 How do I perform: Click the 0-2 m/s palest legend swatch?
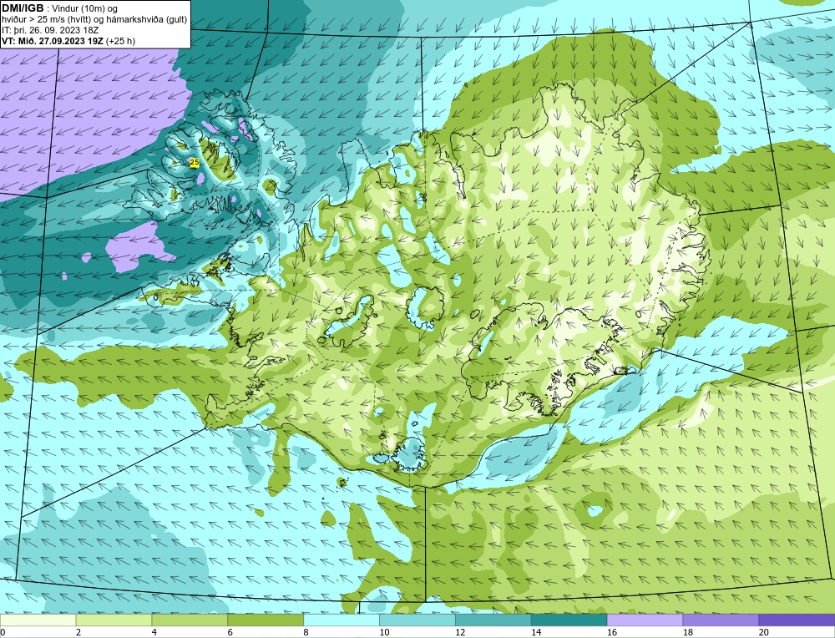pyautogui.click(x=38, y=620)
